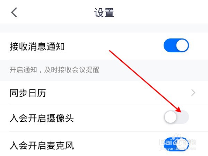Disable the 入会开启麦克风 switch

point(176,144)
